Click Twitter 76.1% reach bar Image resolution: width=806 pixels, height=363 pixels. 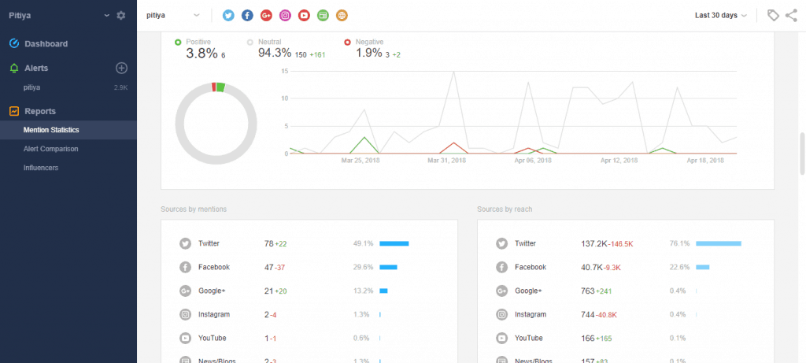(x=719, y=244)
